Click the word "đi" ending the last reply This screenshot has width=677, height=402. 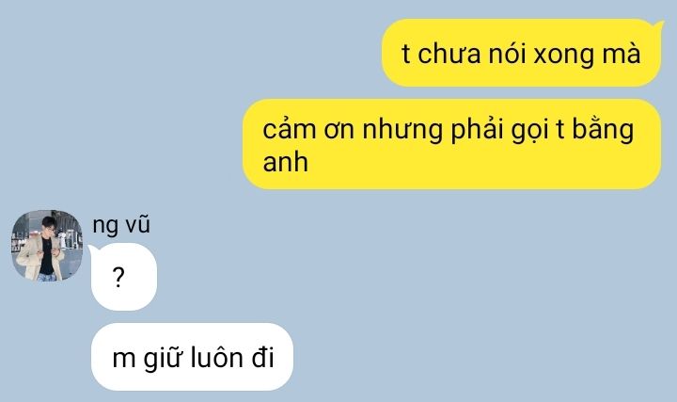[x=263, y=357]
